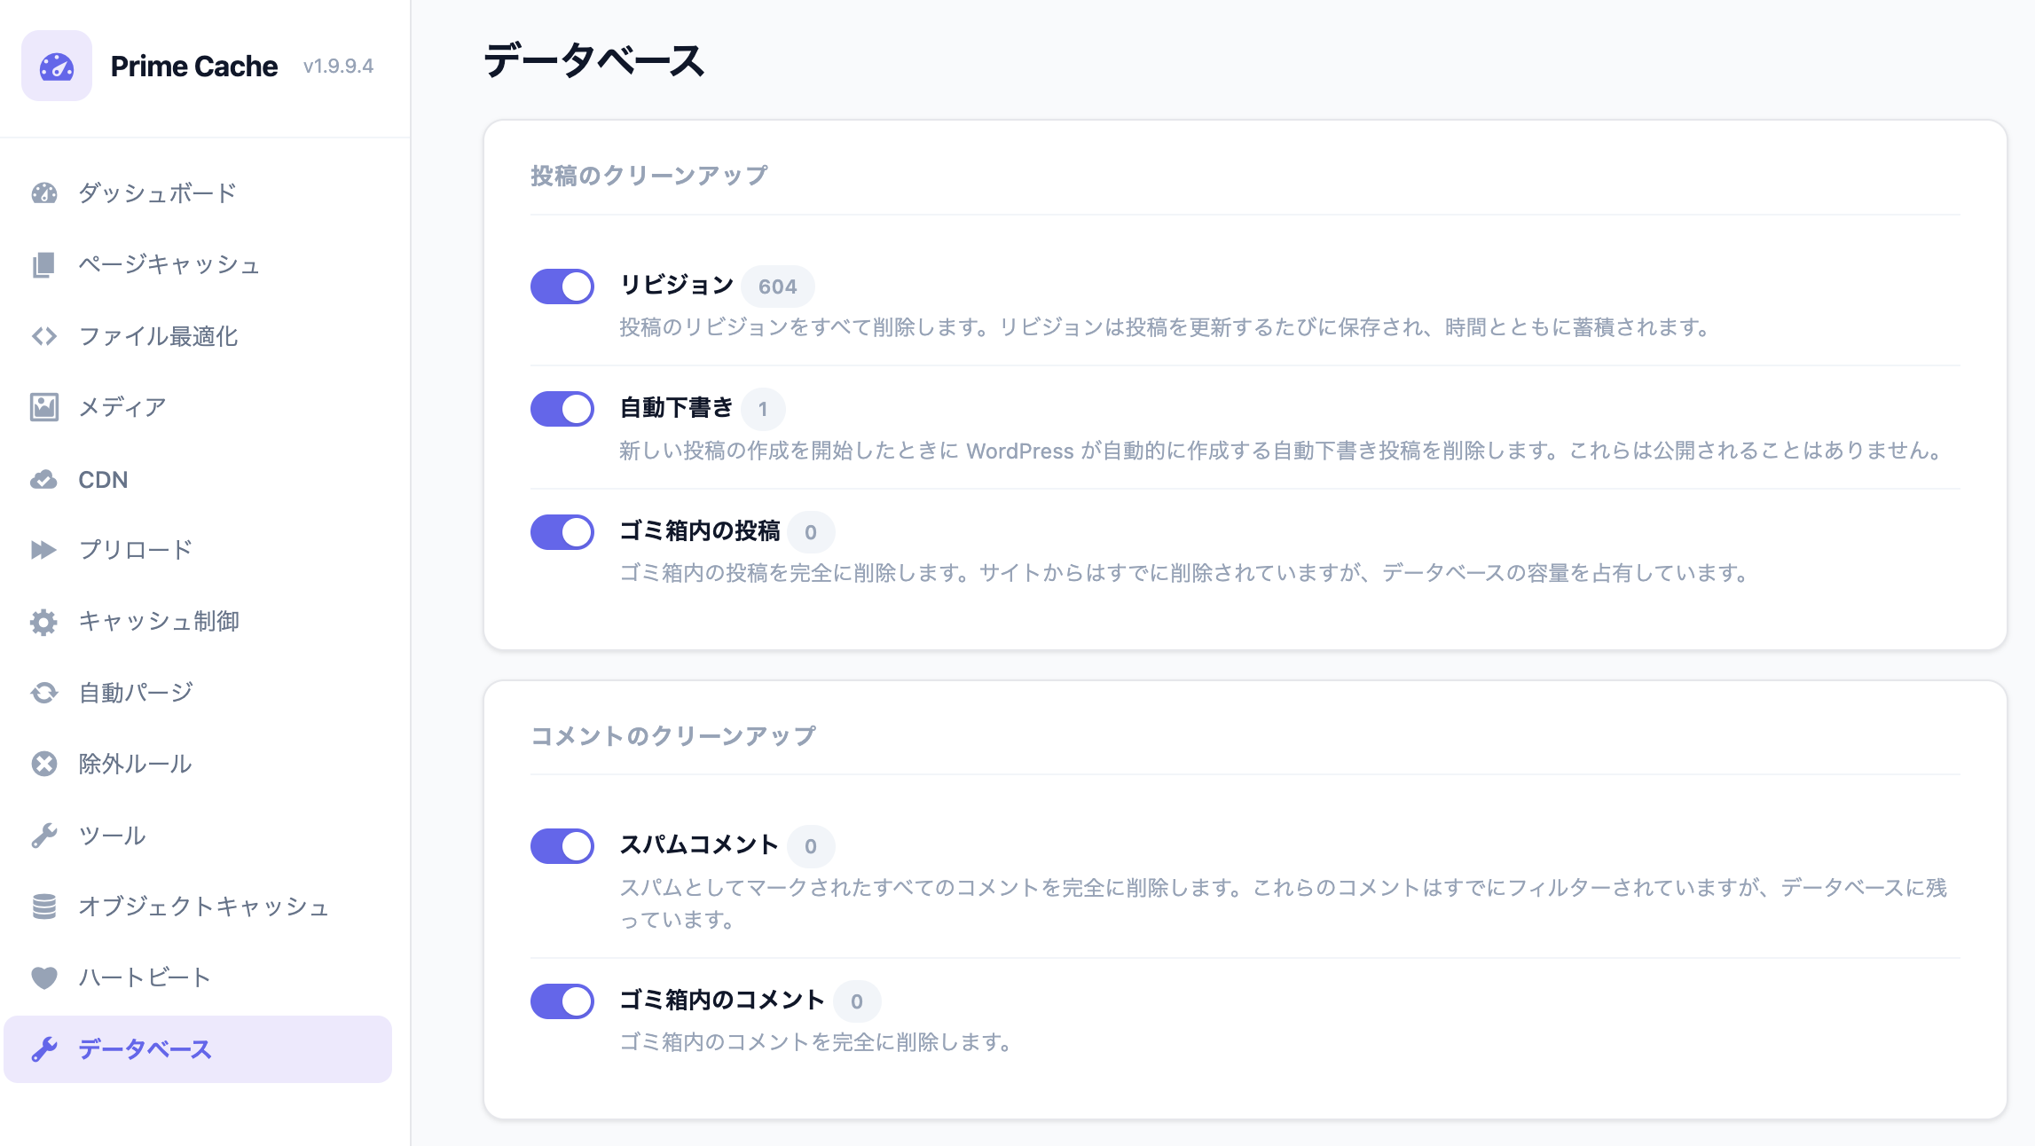
Task: Turn off the 自動下書き toggle
Action: [562, 409]
